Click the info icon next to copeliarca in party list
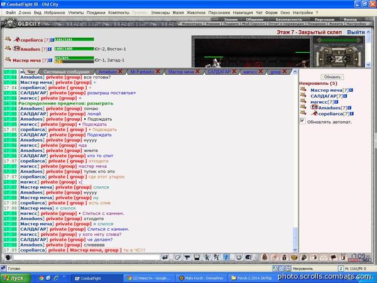This screenshot has width=377, height=283. pos(52,40)
